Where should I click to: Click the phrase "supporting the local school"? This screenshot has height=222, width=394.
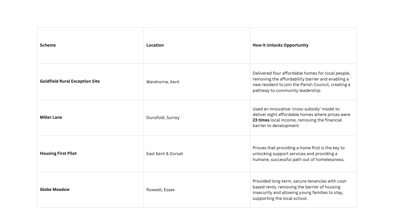tap(280, 199)
